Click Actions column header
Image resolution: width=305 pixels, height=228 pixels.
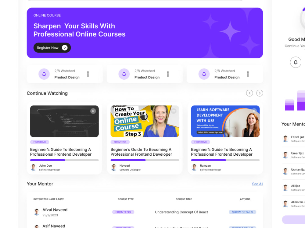(x=245, y=199)
